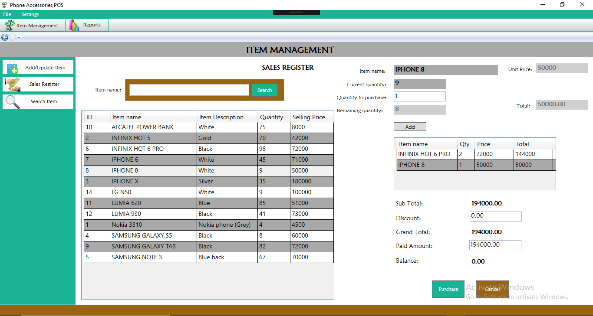This screenshot has height=316, width=593.
Task: Open the Sales Register page from the sidebar
Action: click(x=38, y=84)
